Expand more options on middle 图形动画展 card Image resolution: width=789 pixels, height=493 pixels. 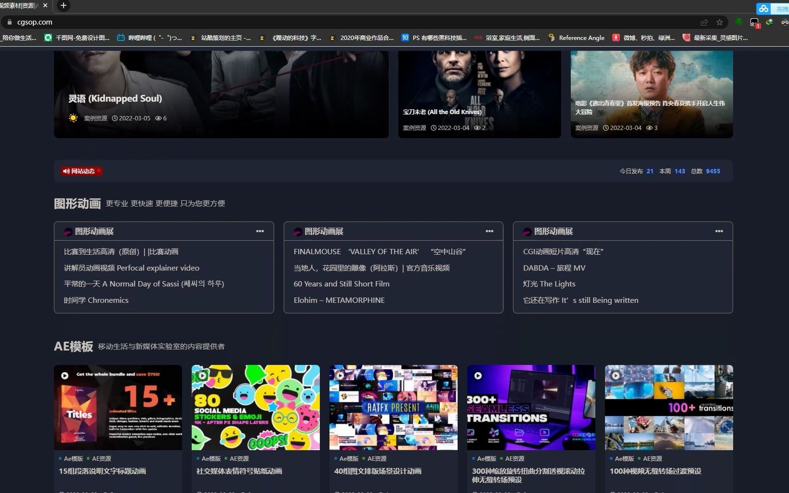[x=489, y=231]
